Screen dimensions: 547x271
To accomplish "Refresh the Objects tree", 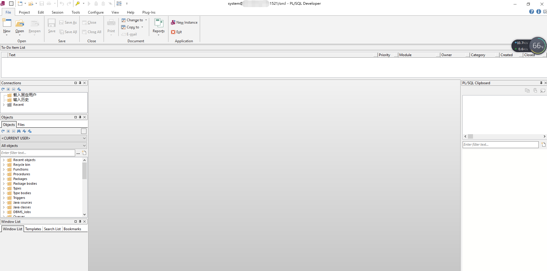I will click(x=3, y=131).
